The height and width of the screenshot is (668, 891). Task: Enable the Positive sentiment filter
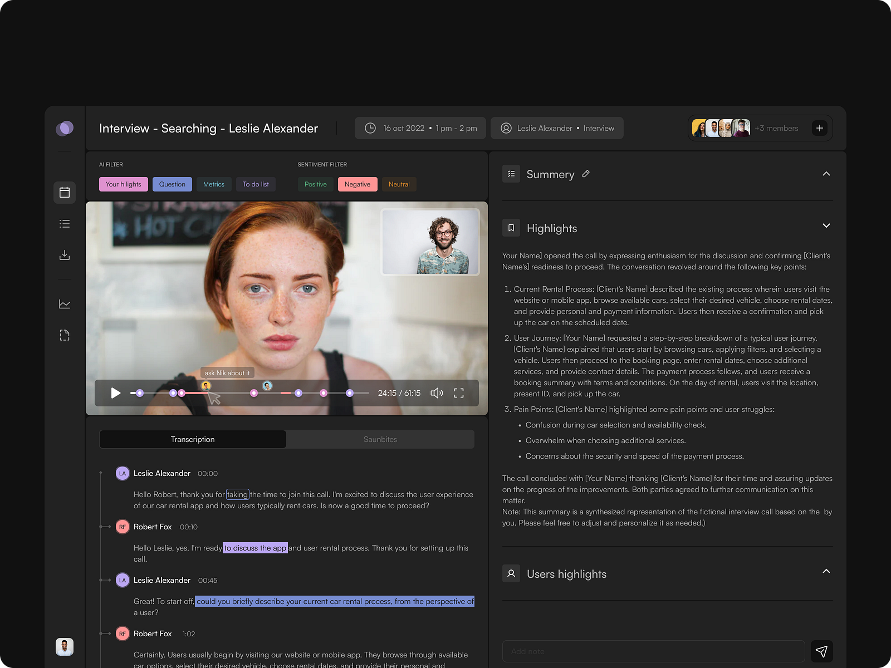(315, 184)
